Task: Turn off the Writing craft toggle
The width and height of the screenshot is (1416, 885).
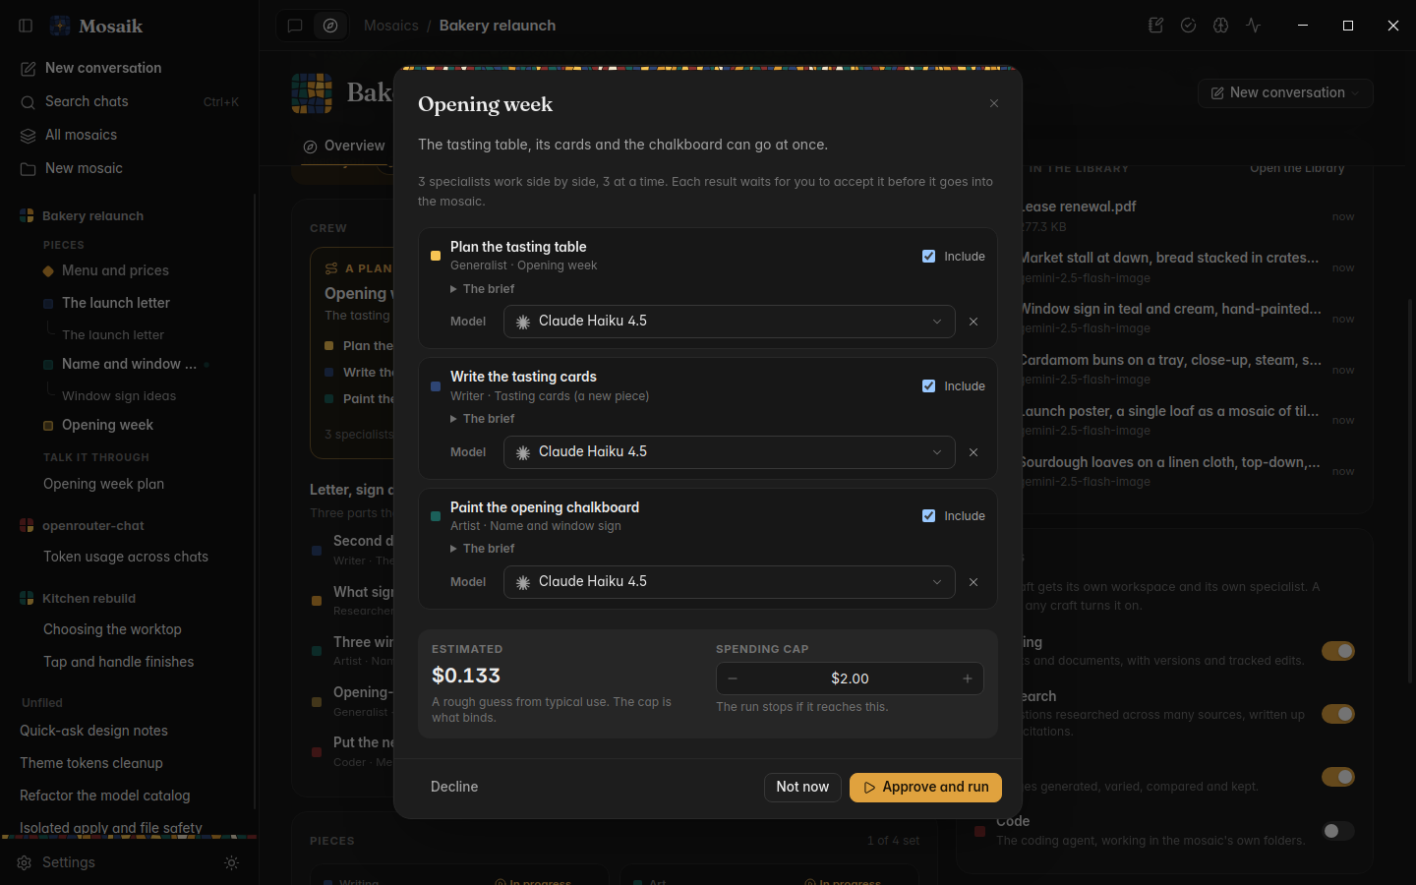Action: tap(1337, 651)
